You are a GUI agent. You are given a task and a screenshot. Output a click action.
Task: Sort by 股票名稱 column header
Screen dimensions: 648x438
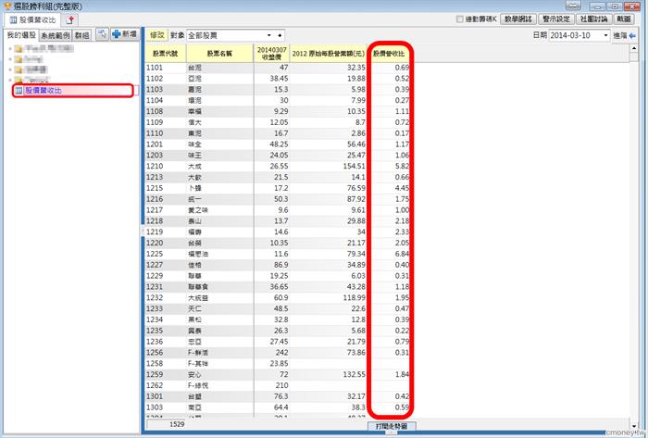(219, 54)
